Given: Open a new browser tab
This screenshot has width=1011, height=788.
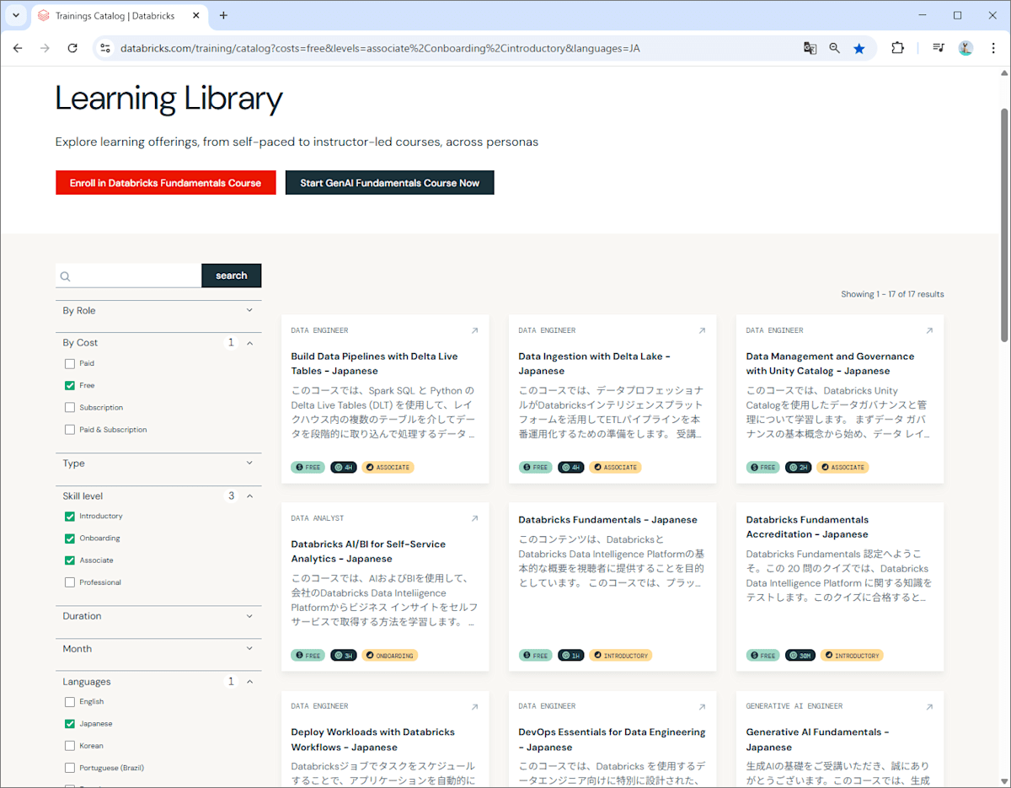Looking at the screenshot, I should 223,15.
